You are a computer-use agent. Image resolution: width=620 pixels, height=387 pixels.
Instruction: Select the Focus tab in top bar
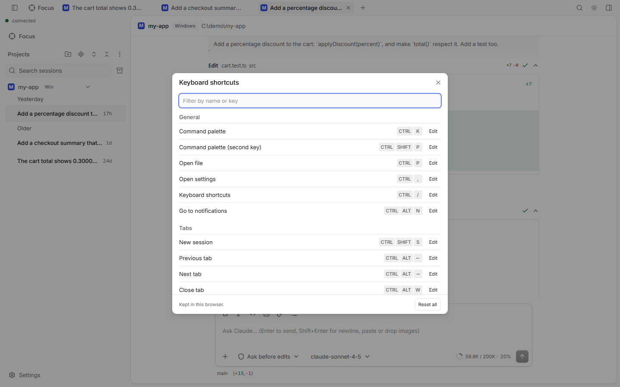[x=41, y=8]
